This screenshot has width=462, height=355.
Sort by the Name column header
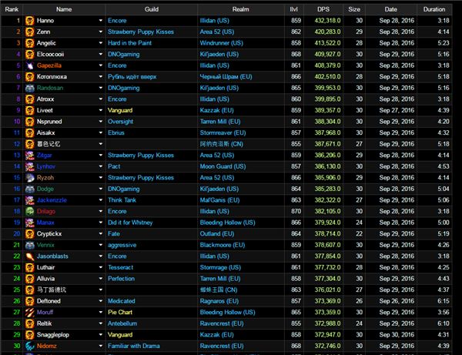(x=64, y=9)
